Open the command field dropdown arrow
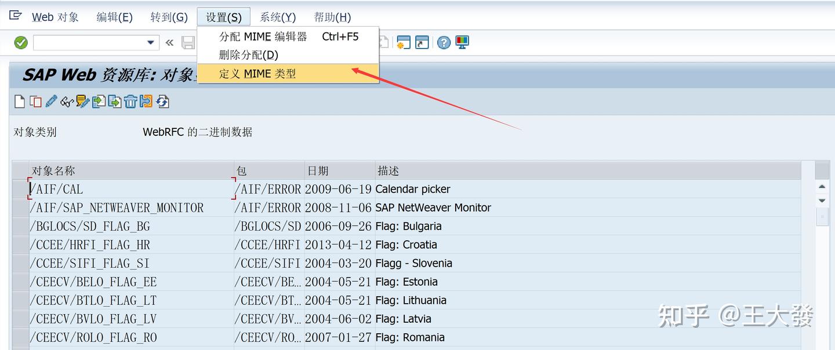 pyautogui.click(x=150, y=42)
